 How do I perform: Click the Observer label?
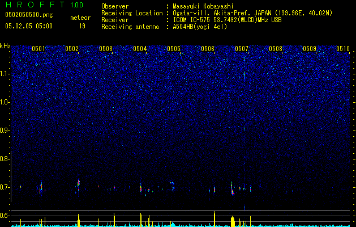tap(115, 6)
